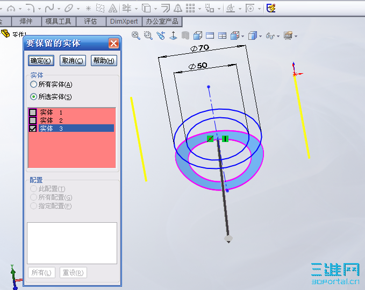The width and height of the screenshot is (365, 290).
Task: Select the 此配置(T) radio option
Action: coord(33,189)
